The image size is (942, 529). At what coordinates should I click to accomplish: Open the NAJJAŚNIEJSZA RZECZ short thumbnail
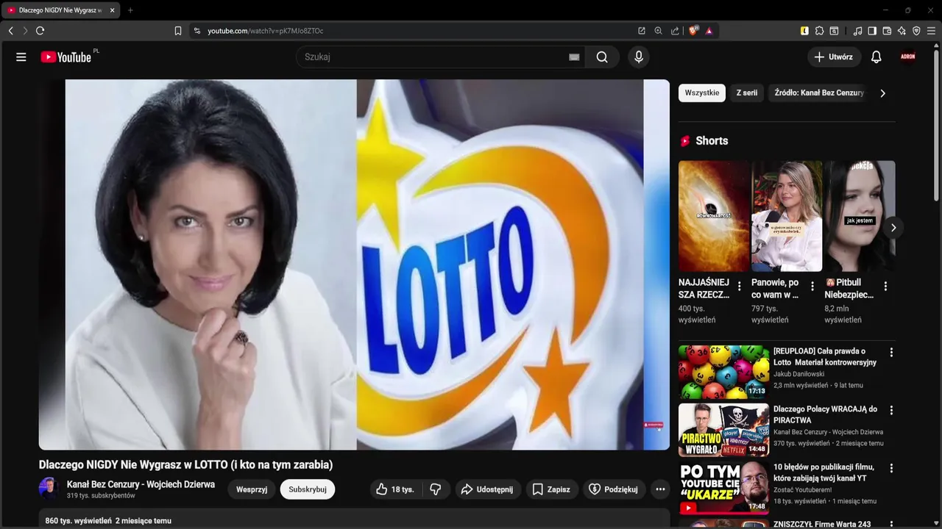[x=714, y=216]
